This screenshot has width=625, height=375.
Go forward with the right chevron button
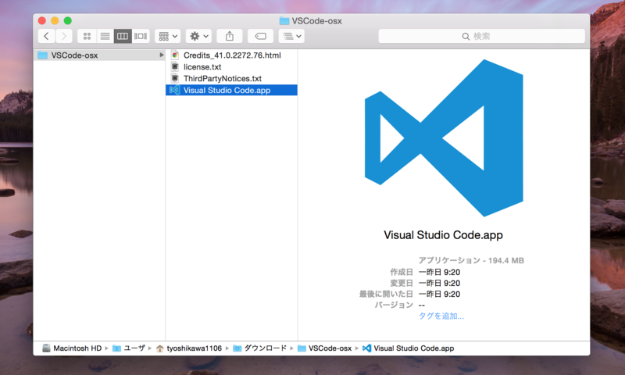64,36
